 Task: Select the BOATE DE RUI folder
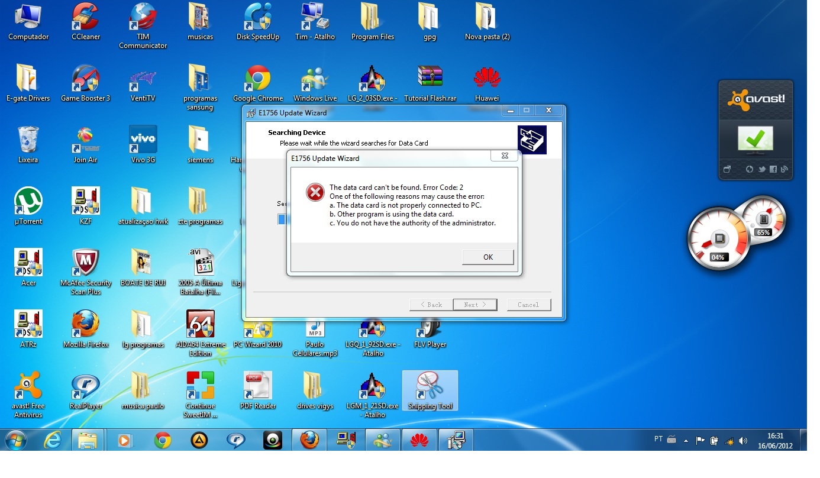point(143,269)
